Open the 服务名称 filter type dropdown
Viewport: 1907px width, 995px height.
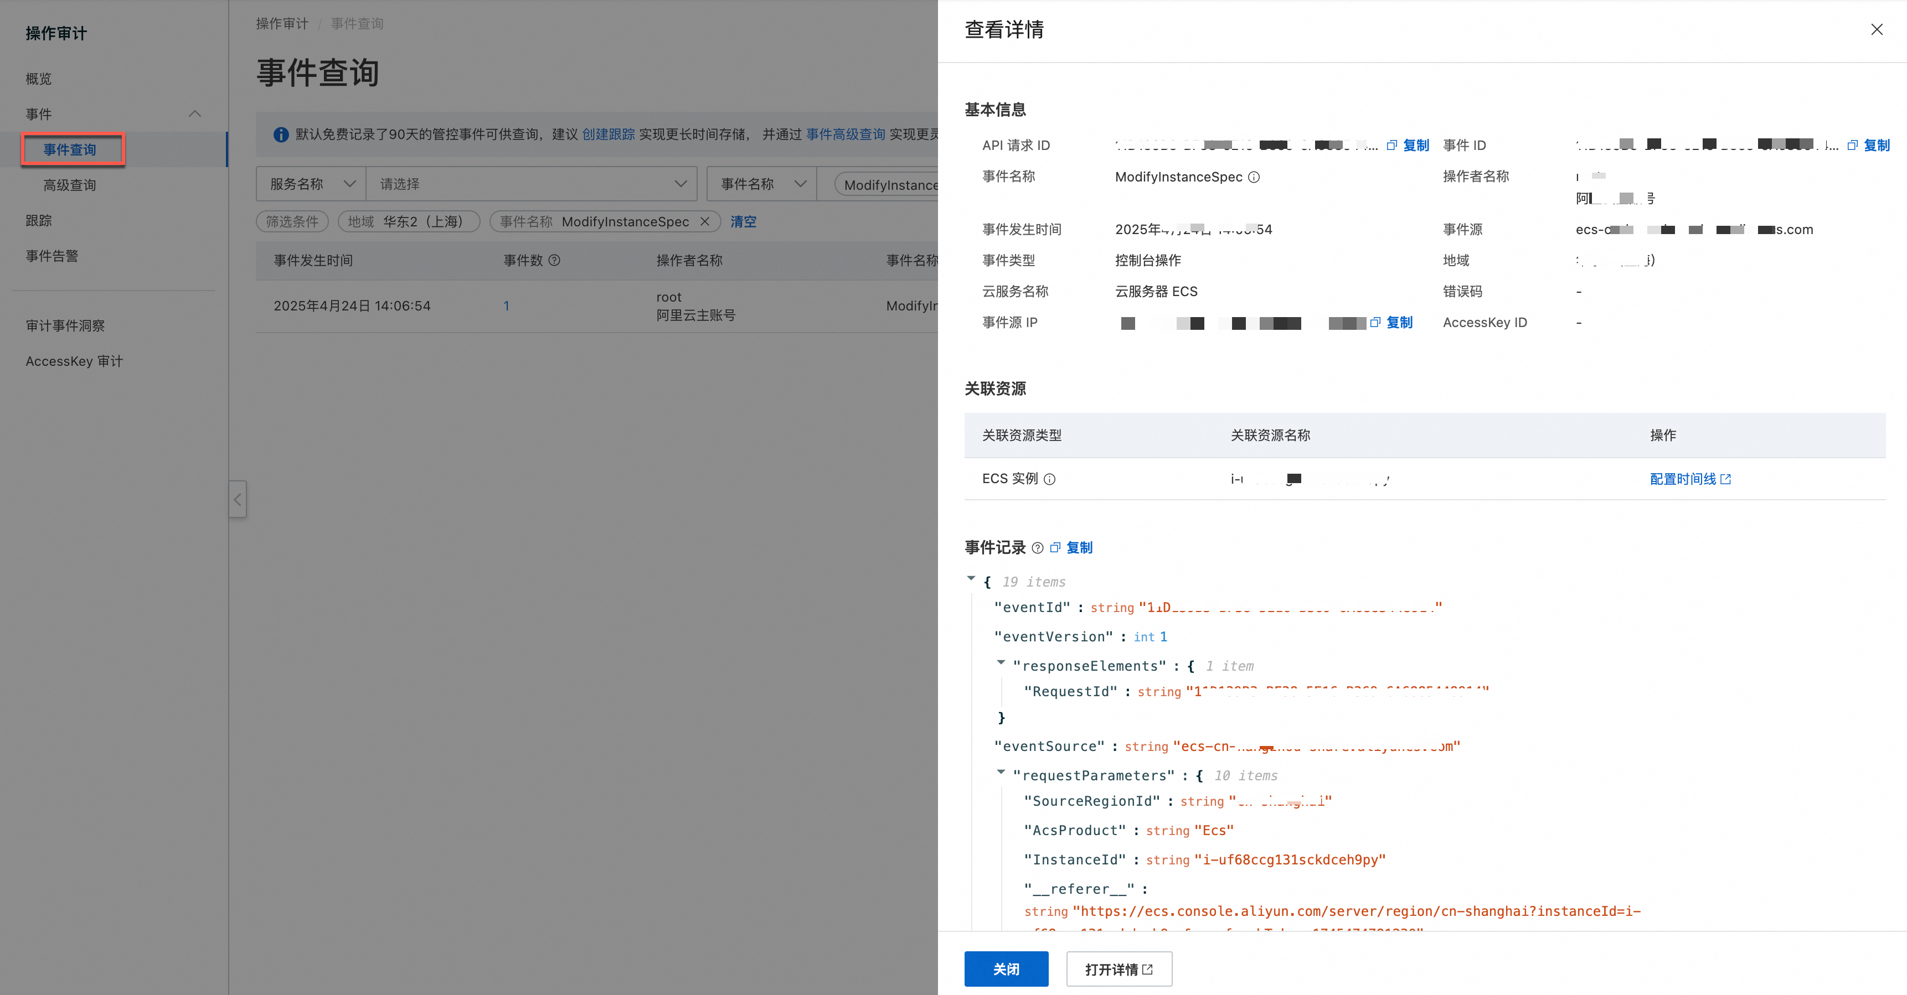click(312, 184)
